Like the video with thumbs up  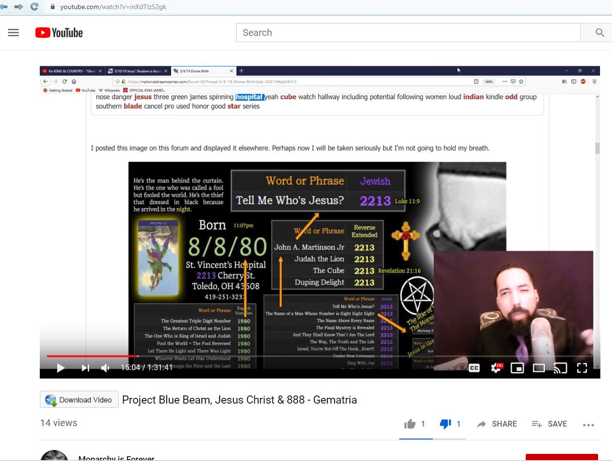410,424
